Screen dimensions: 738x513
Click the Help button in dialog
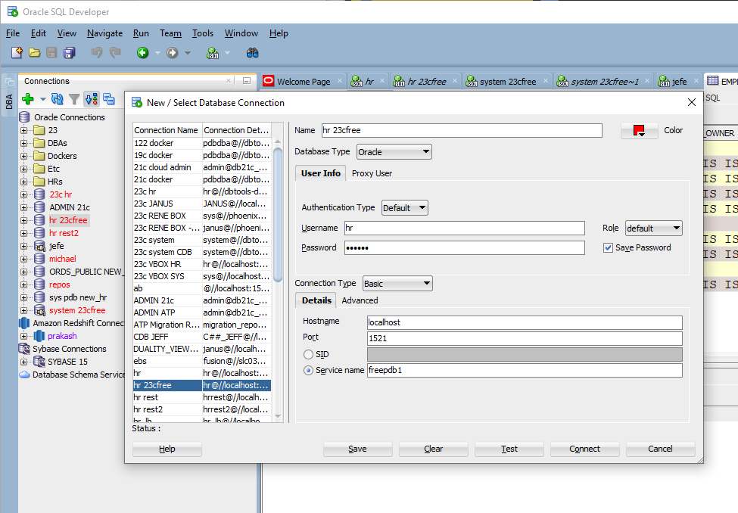pyautogui.click(x=167, y=449)
